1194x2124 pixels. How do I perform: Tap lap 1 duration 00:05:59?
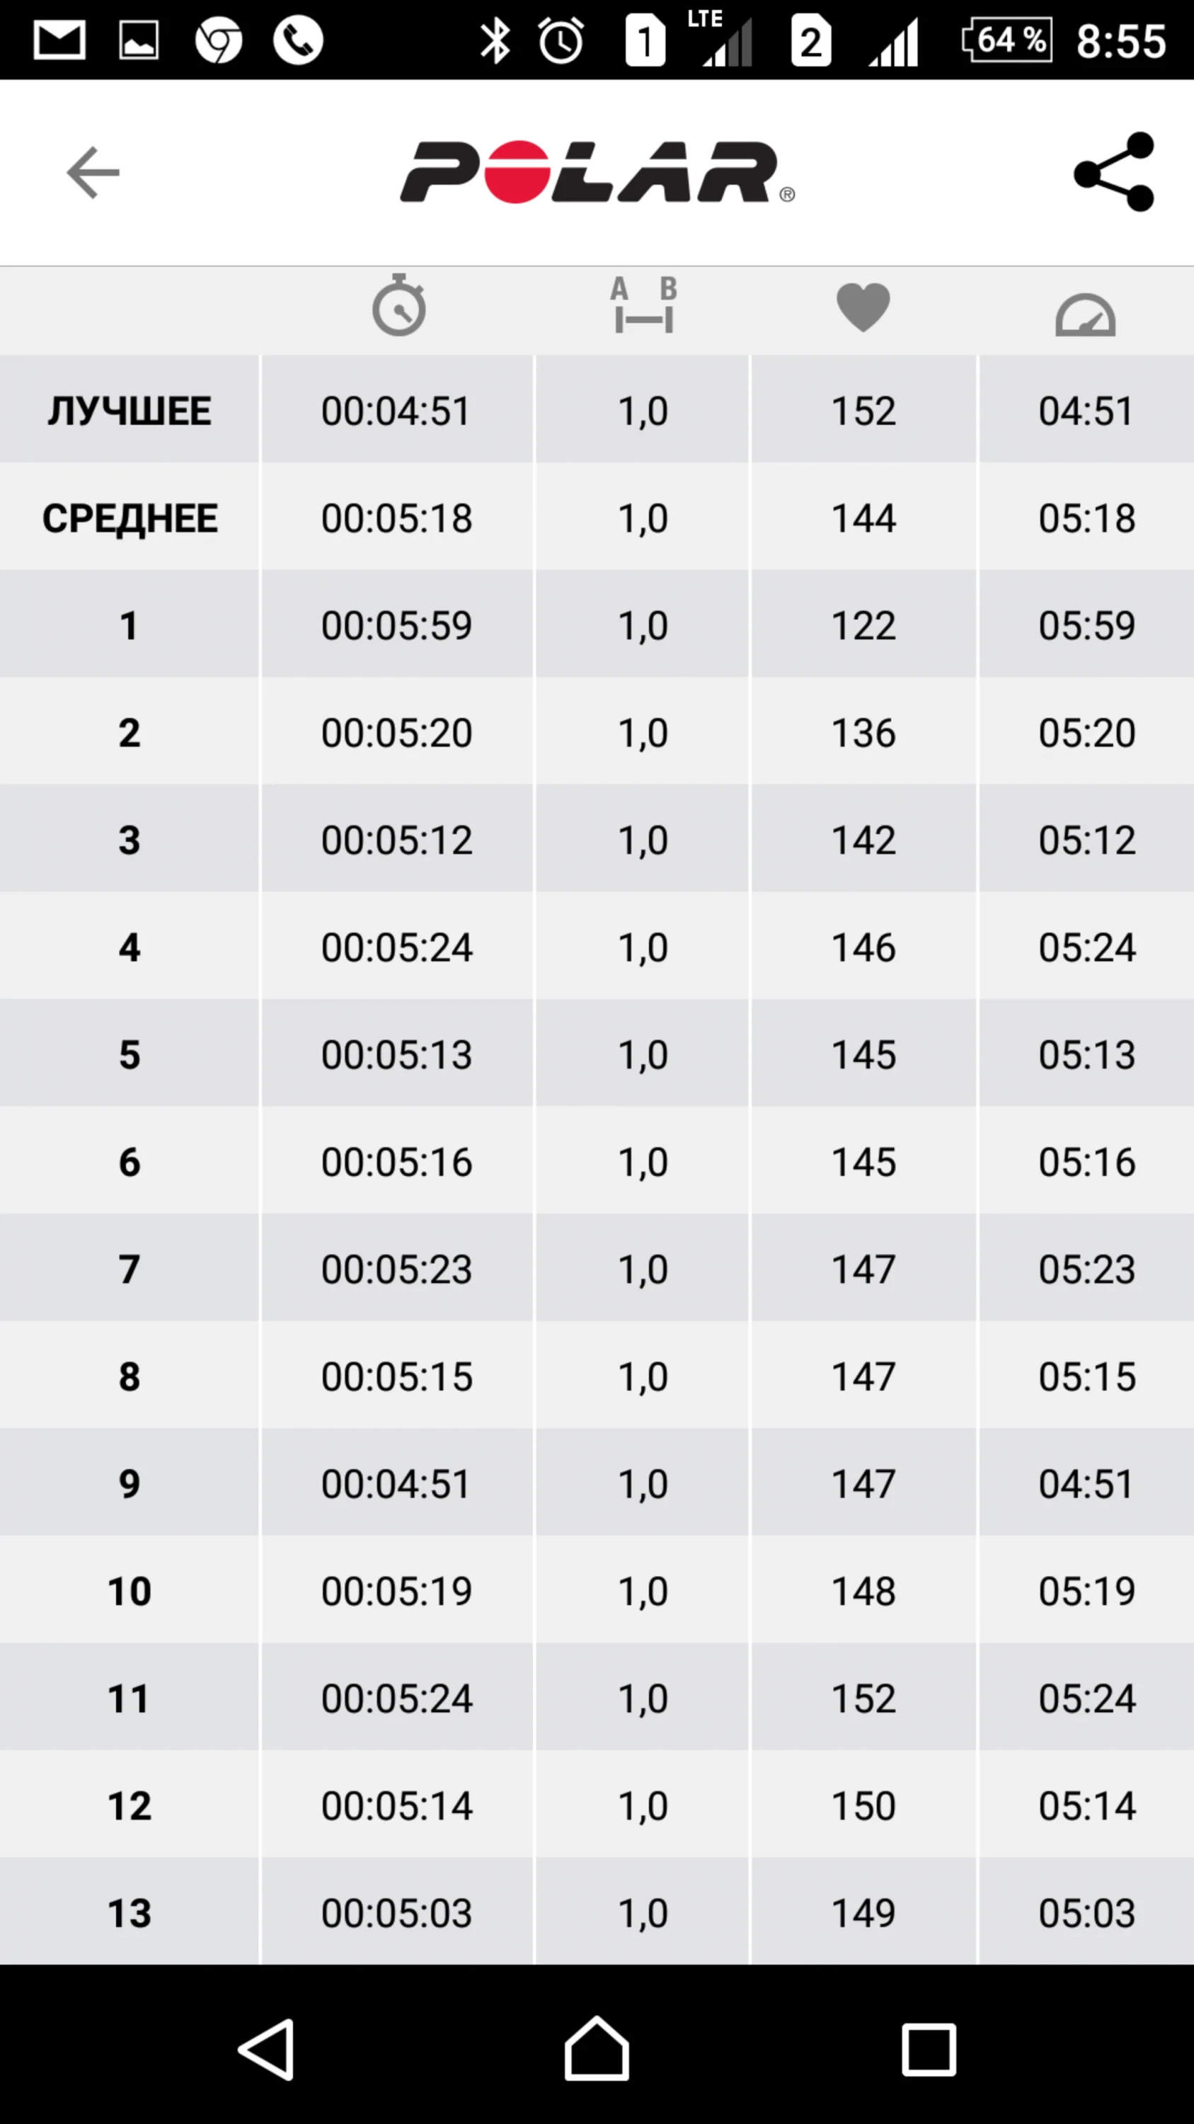point(396,625)
